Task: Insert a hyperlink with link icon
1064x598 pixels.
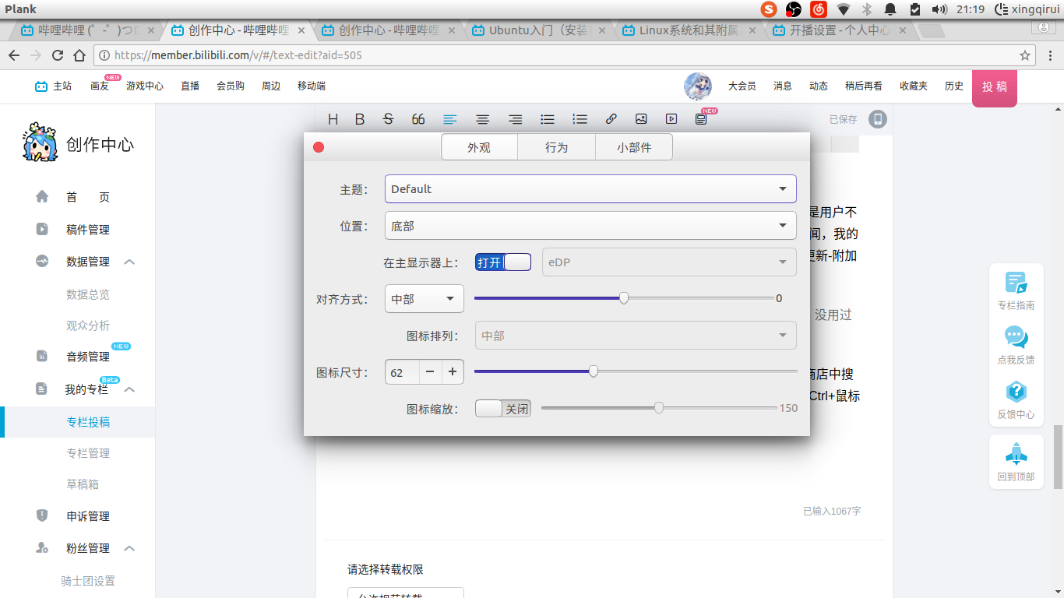Action: pos(611,119)
